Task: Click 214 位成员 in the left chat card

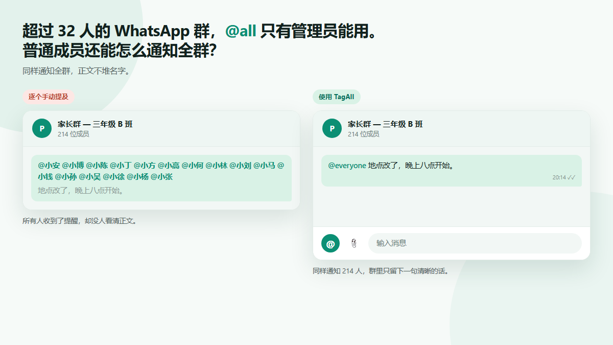Action: point(74,134)
